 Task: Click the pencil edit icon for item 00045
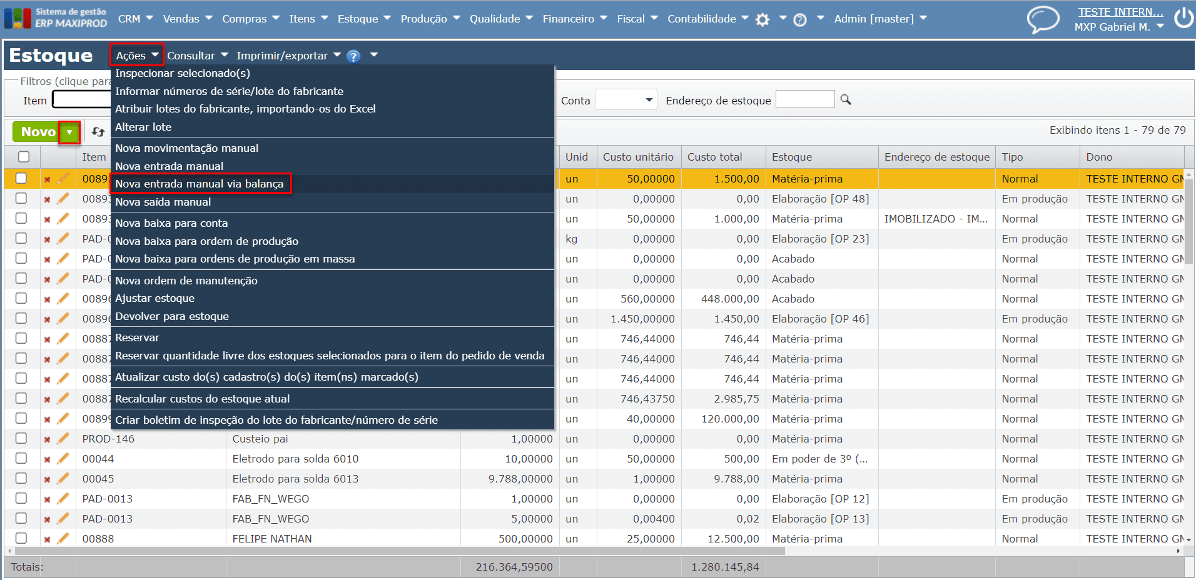63,479
